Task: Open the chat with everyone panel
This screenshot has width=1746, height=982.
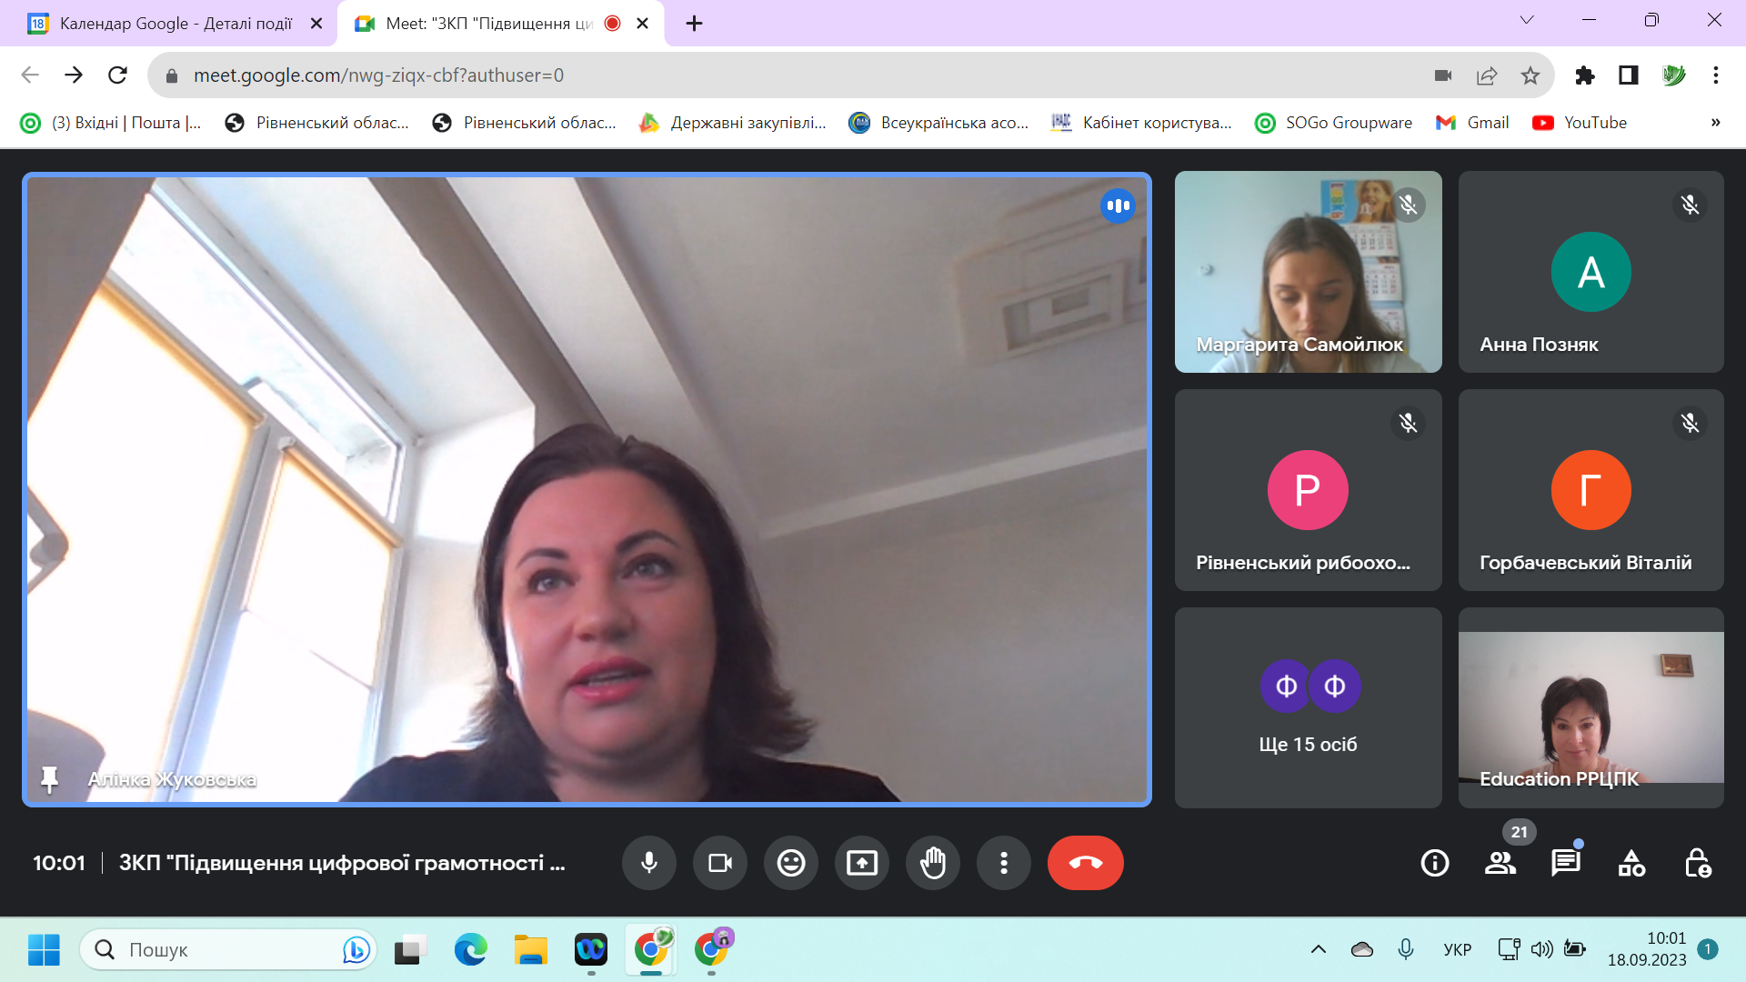Action: click(x=1565, y=863)
